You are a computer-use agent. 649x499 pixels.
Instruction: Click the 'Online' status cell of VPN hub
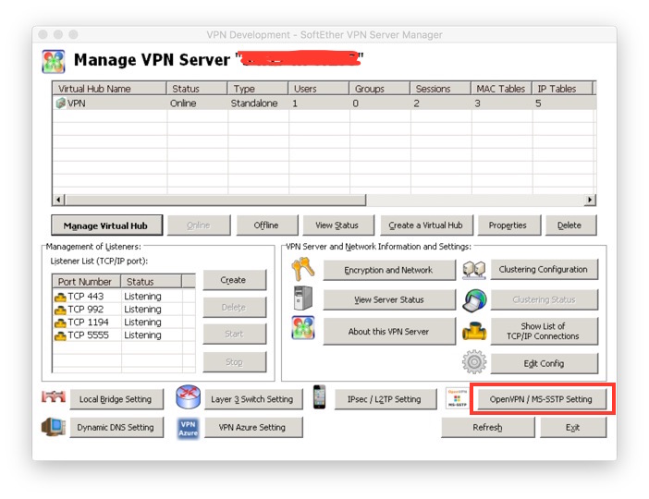coord(183,103)
